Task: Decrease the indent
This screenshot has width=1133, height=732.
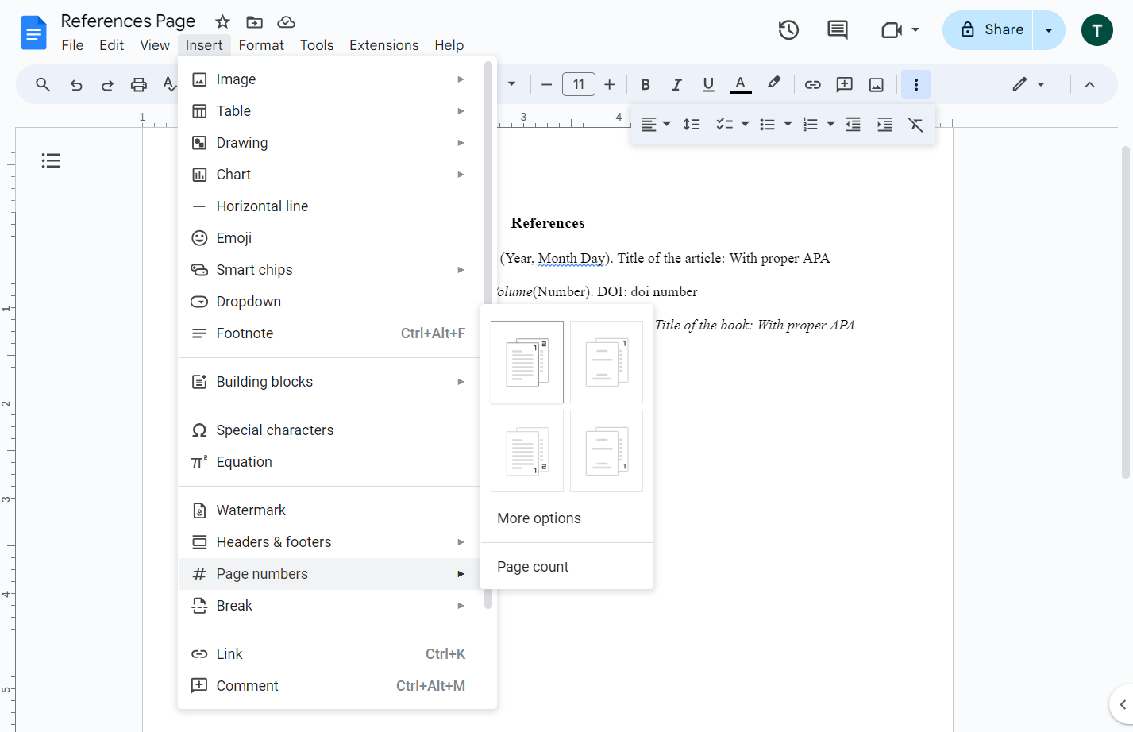Action: (853, 125)
